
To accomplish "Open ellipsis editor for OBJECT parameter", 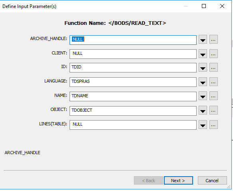I will pyautogui.click(x=213, y=110).
